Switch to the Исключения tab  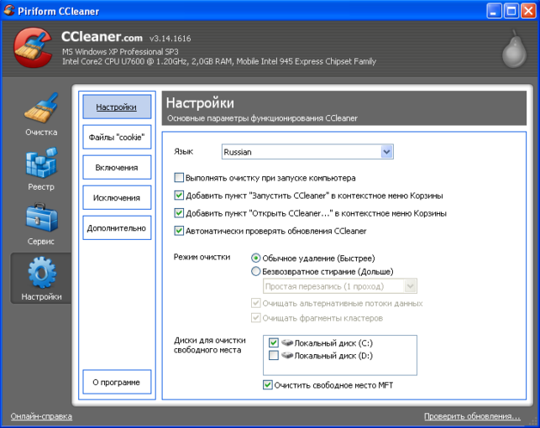coord(117,198)
